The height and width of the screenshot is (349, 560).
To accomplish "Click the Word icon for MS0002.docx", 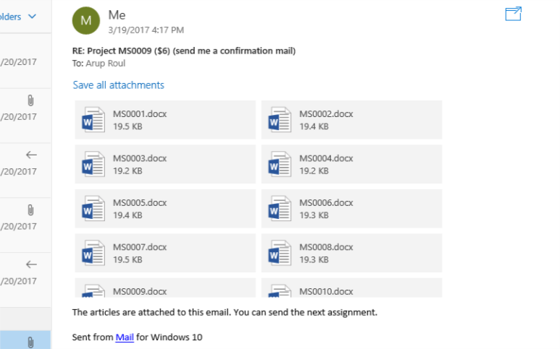I will [x=280, y=120].
